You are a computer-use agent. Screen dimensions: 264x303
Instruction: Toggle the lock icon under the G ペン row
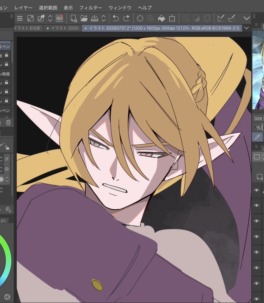click(x=7, y=55)
